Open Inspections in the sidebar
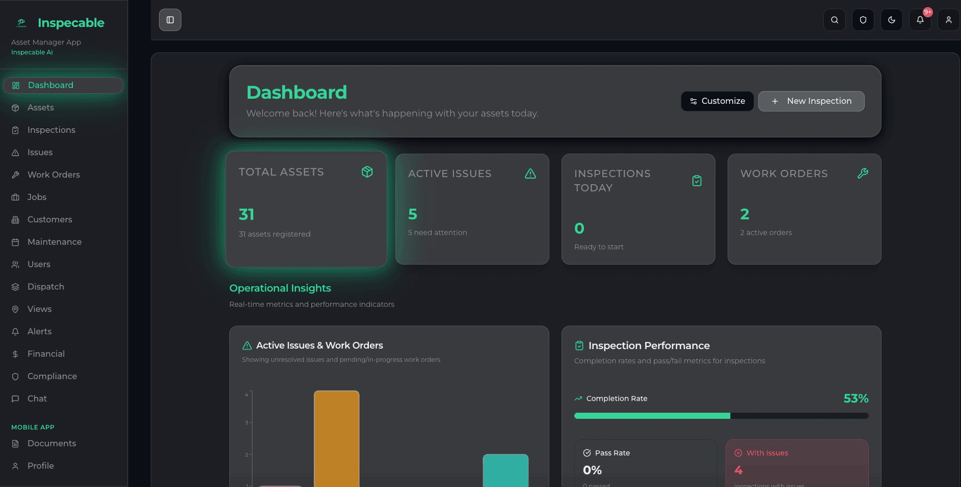This screenshot has height=487, width=961. [x=63, y=130]
